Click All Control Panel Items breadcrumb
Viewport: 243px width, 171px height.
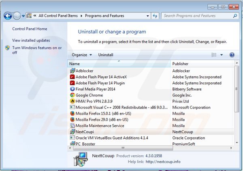point(58,16)
